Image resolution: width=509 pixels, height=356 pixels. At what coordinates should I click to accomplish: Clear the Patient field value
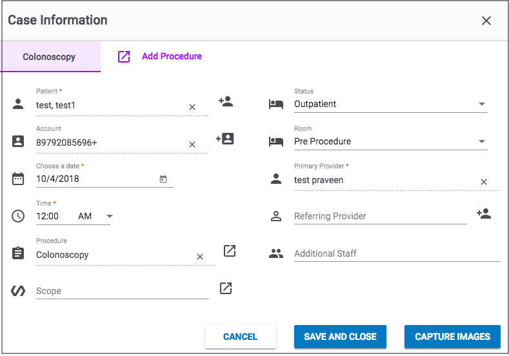(x=192, y=107)
